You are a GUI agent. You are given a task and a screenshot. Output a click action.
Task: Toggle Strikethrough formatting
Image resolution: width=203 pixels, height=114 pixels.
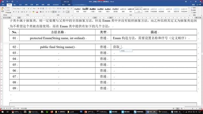tap(22, 12)
